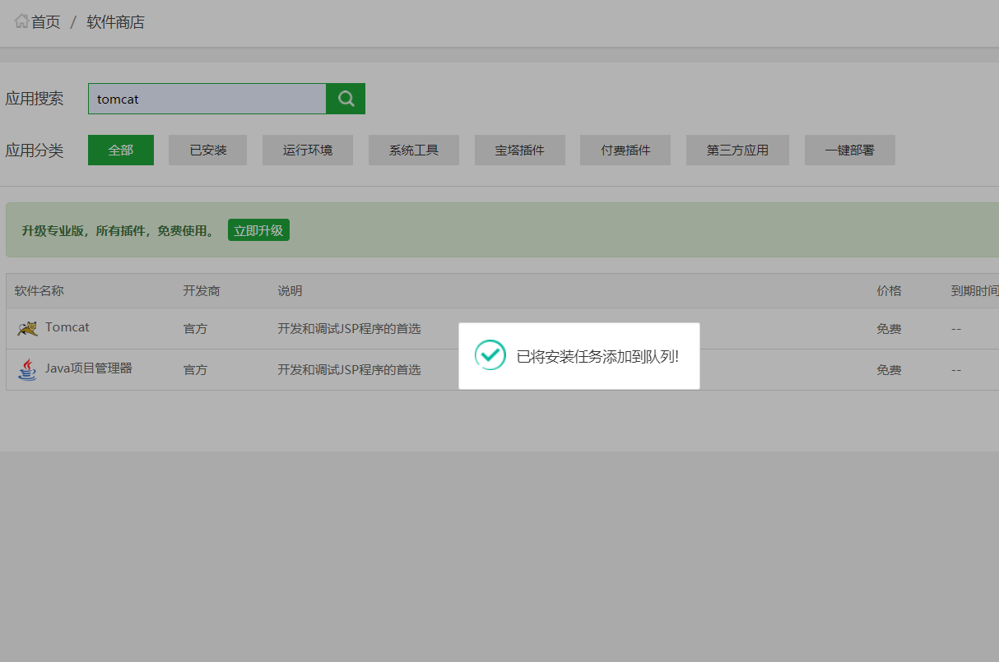This screenshot has height=662, width=999.
Task: Click the Tomcat software name
Action: 67,327
